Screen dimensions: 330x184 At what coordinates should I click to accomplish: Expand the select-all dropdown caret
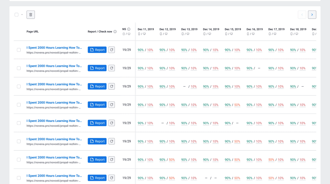pyautogui.click(x=22, y=14)
